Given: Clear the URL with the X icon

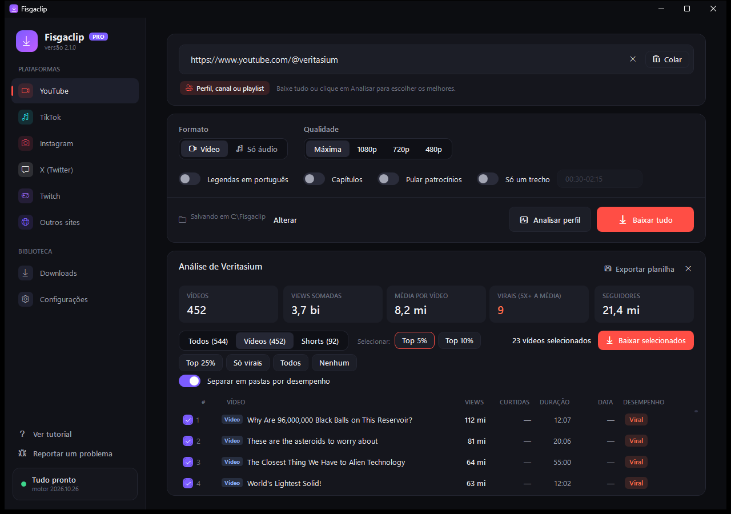Looking at the screenshot, I should pyautogui.click(x=633, y=59).
